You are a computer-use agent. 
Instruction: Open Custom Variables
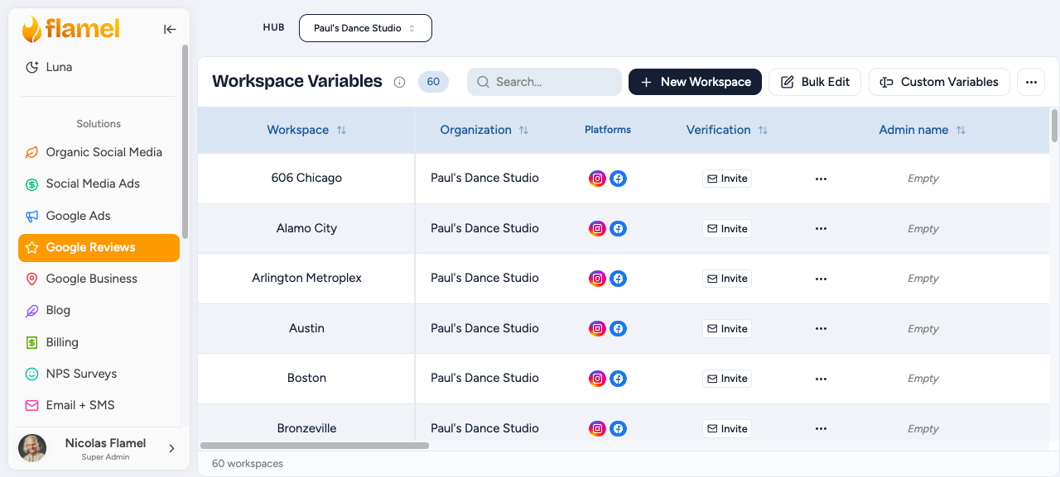[x=939, y=82]
